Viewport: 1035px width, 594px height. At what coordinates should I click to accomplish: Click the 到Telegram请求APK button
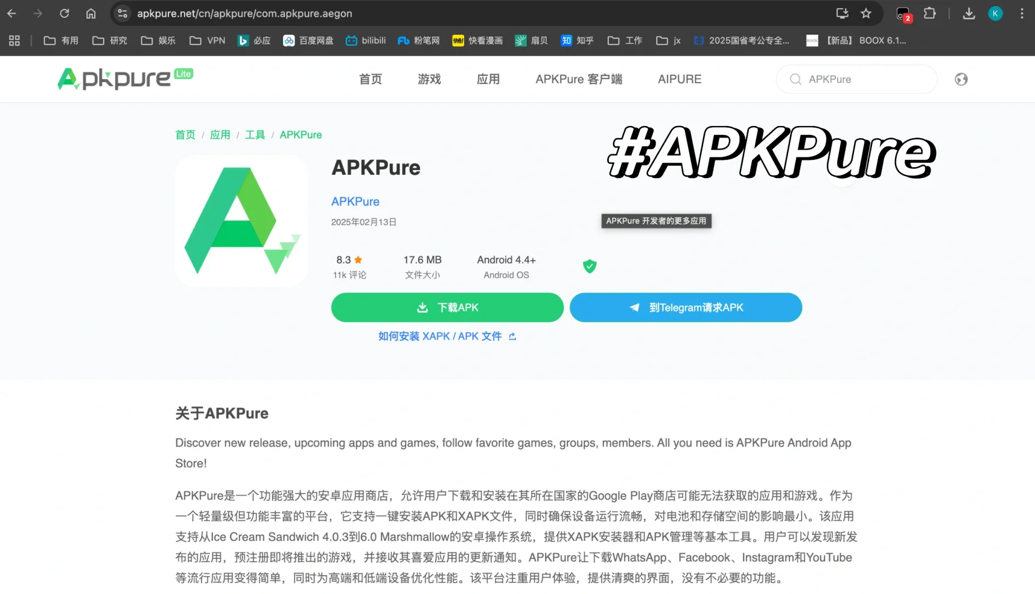[686, 307]
